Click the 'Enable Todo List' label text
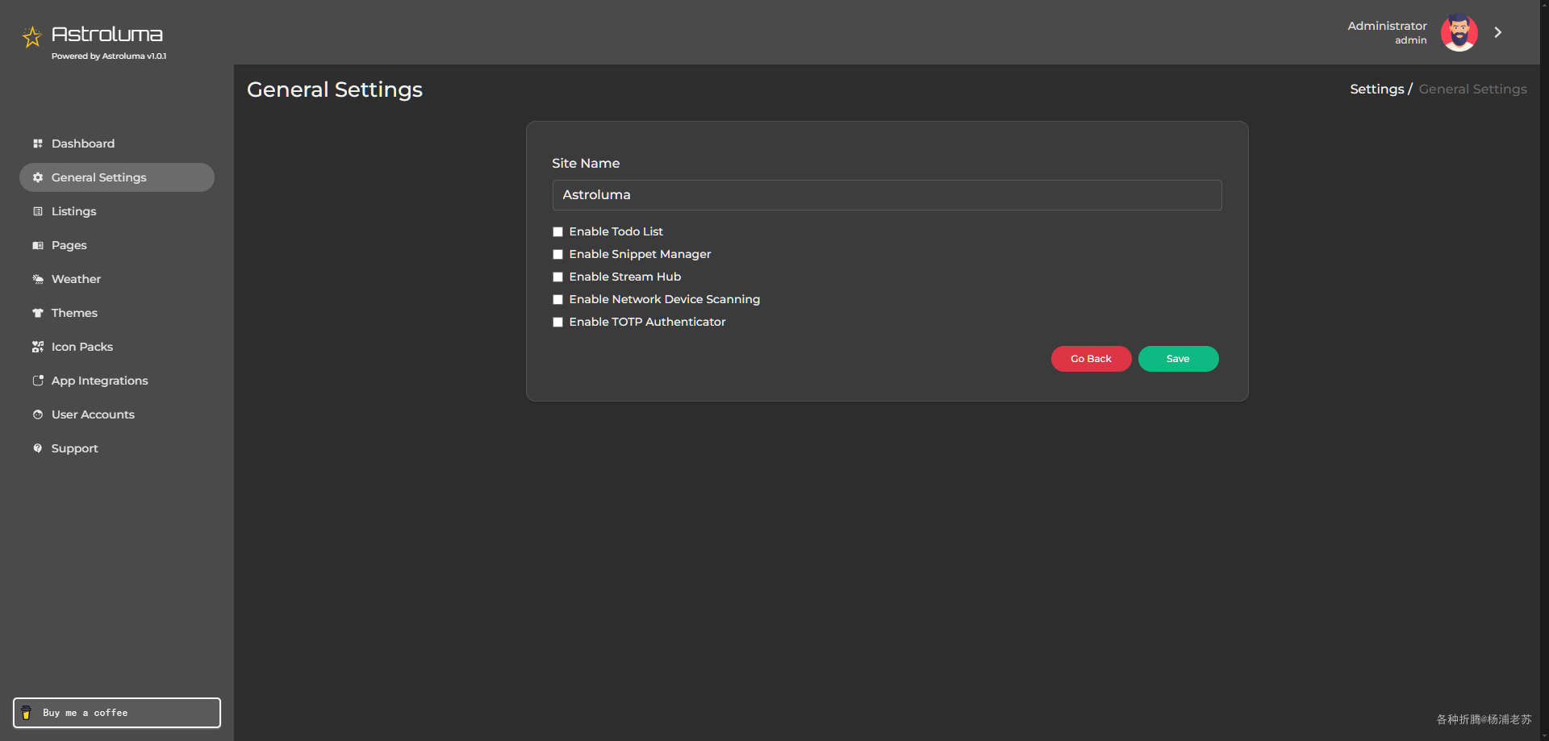The width and height of the screenshot is (1549, 741). point(616,231)
